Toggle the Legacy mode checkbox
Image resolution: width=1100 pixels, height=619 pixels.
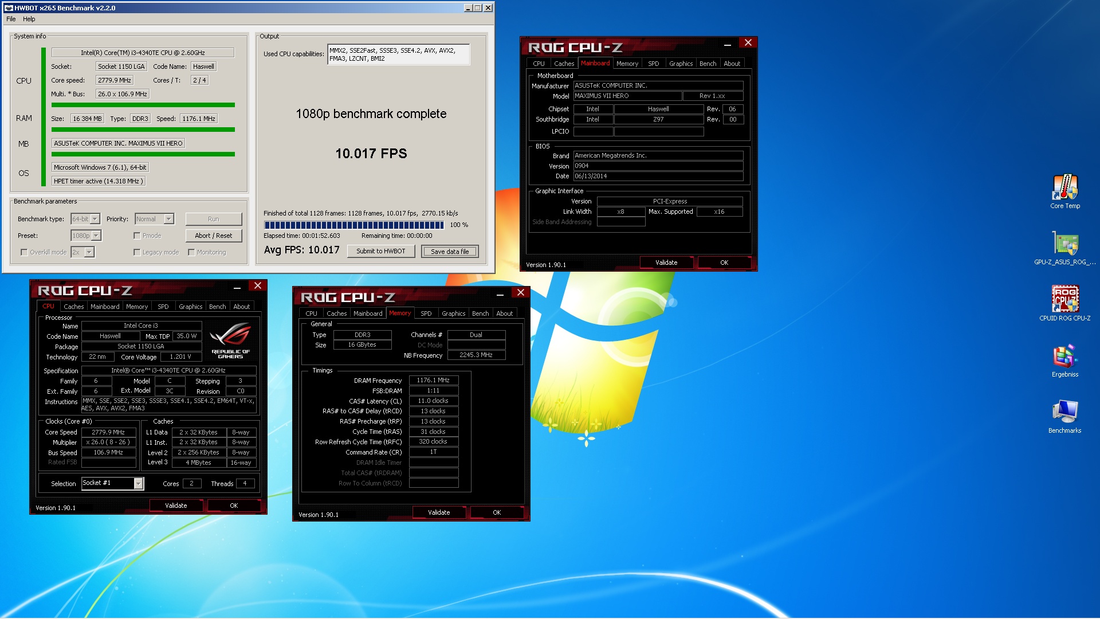coord(137,252)
